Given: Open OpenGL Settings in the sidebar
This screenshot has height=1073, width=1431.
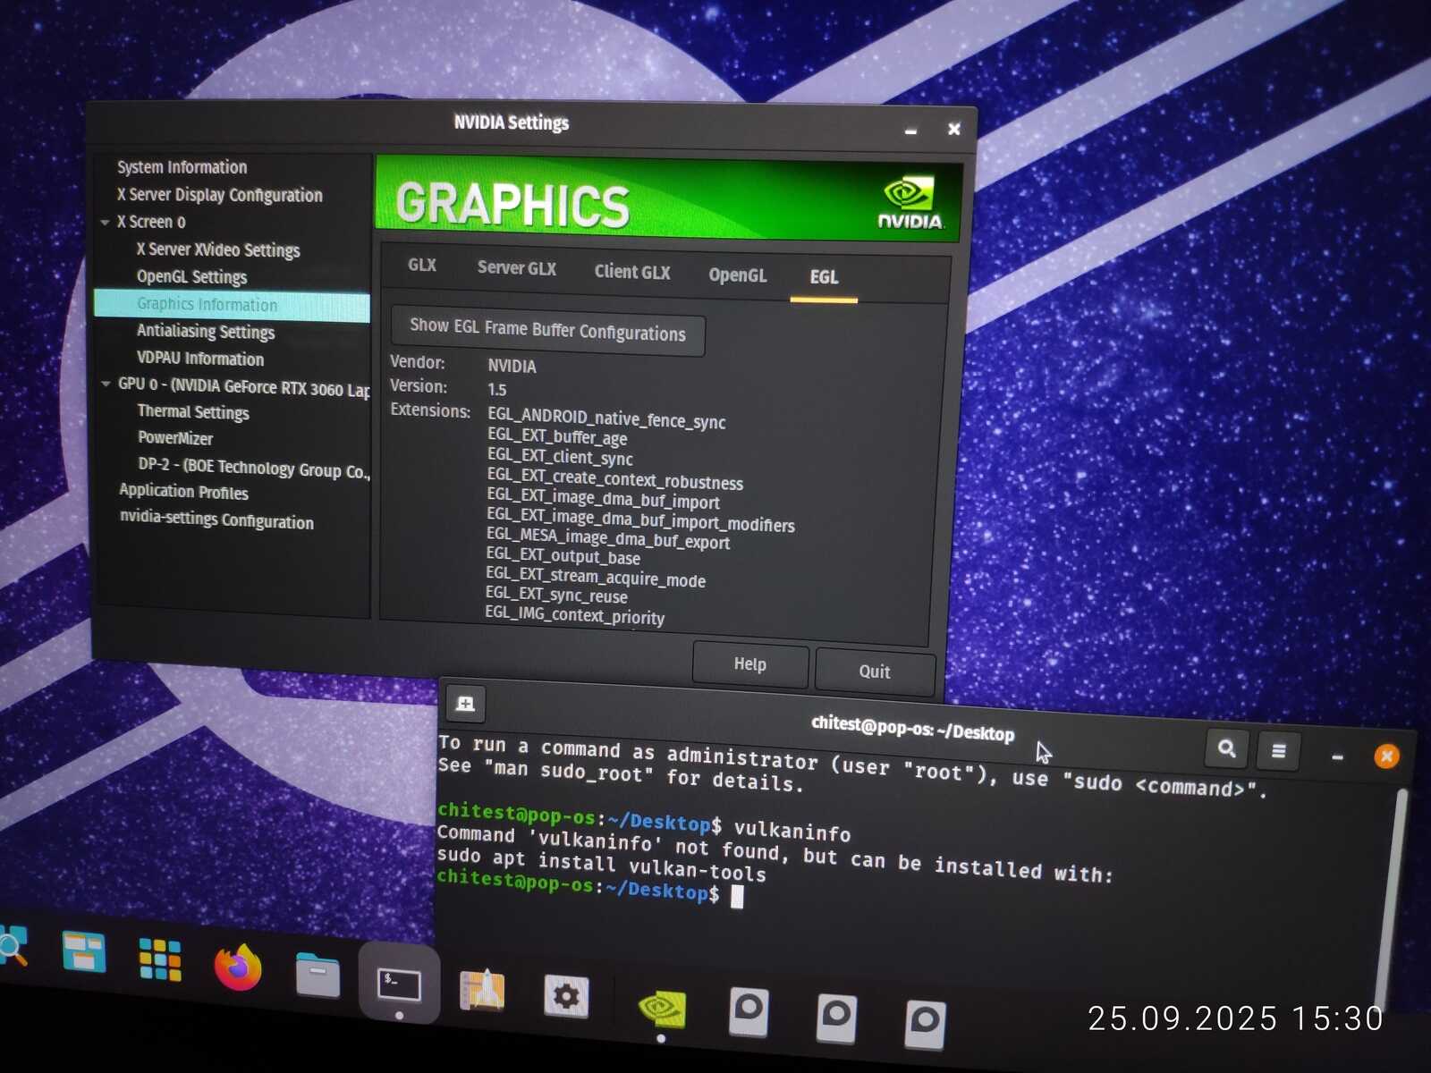Looking at the screenshot, I should (191, 277).
